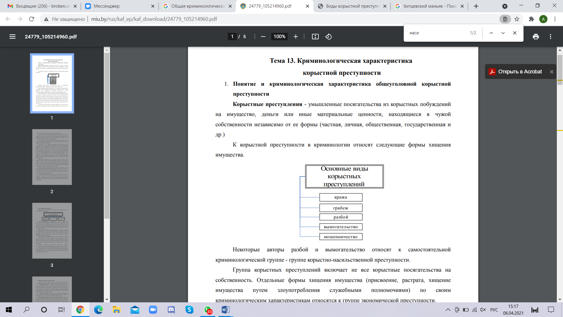Image resolution: width=563 pixels, height=317 pixels.
Task: Open the document in Acrobat
Action: [x=515, y=72]
